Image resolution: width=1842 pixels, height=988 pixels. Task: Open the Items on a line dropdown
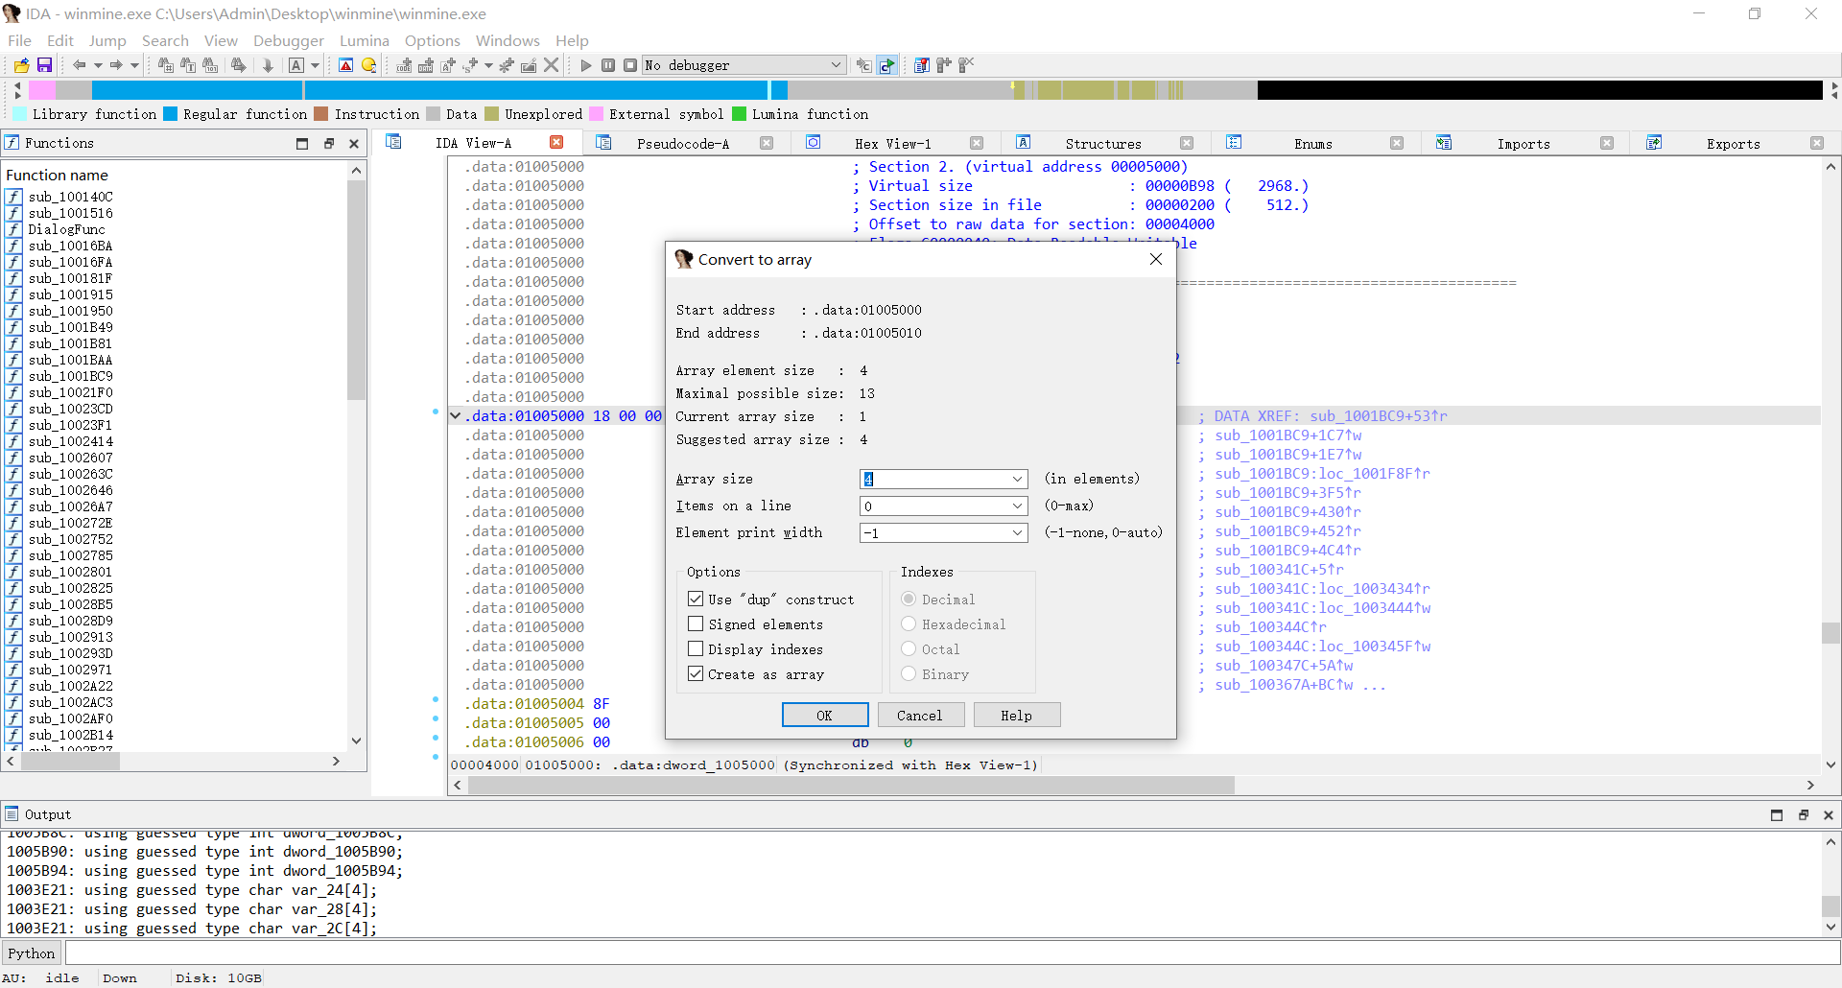coord(1017,506)
